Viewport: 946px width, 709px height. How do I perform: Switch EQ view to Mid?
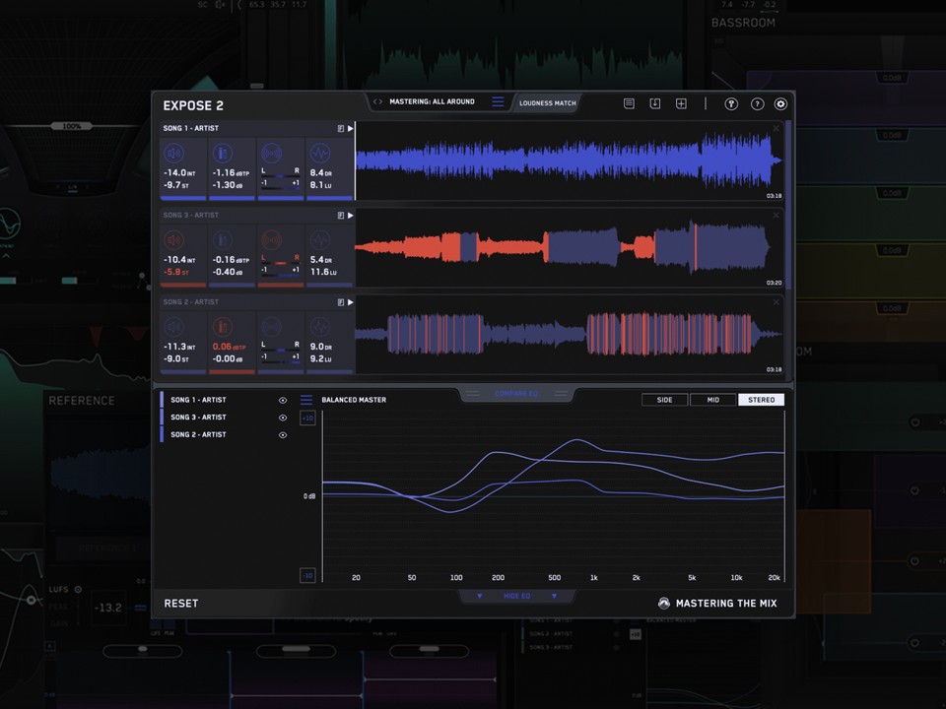pyautogui.click(x=713, y=400)
